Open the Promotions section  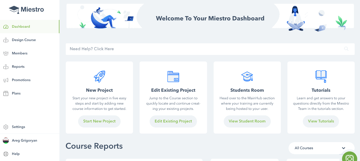[x=30, y=80]
